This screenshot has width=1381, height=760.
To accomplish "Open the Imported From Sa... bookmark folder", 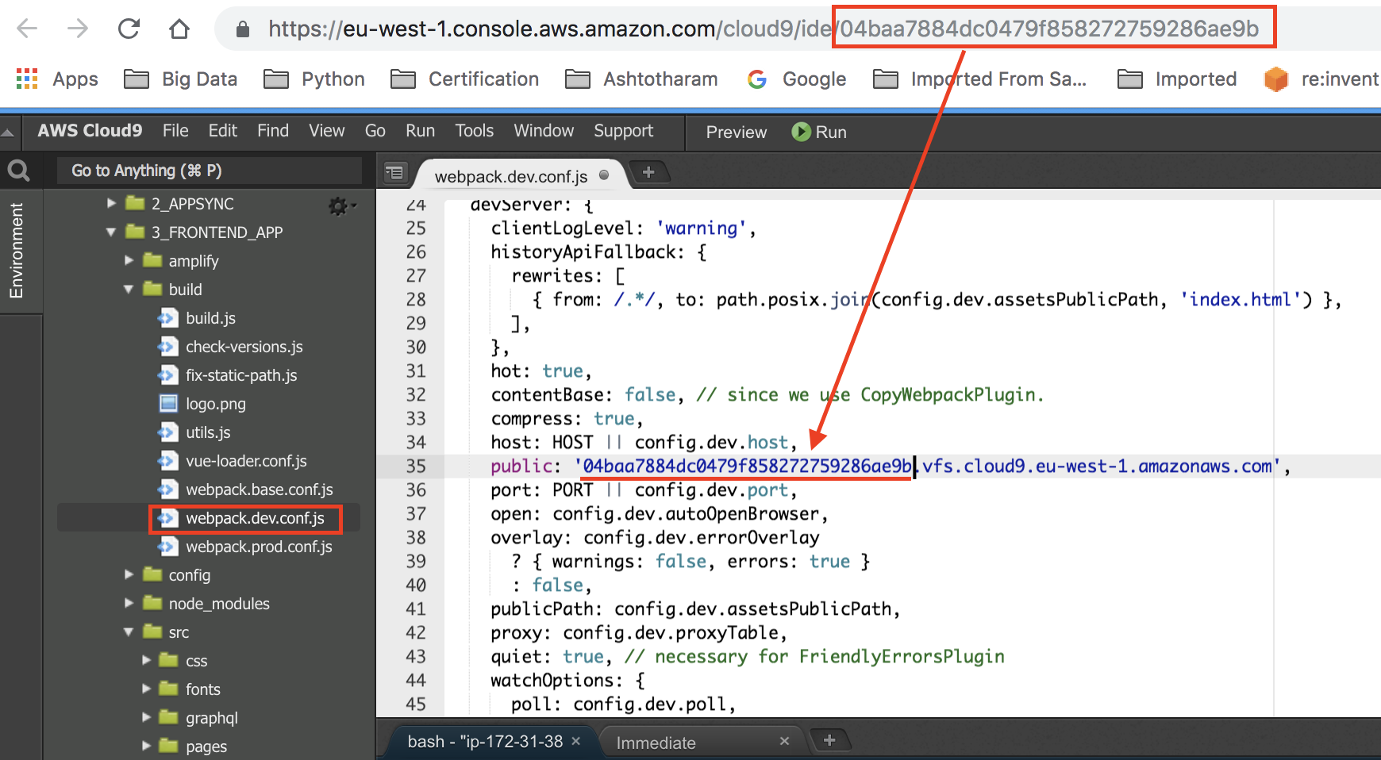I will point(979,79).
